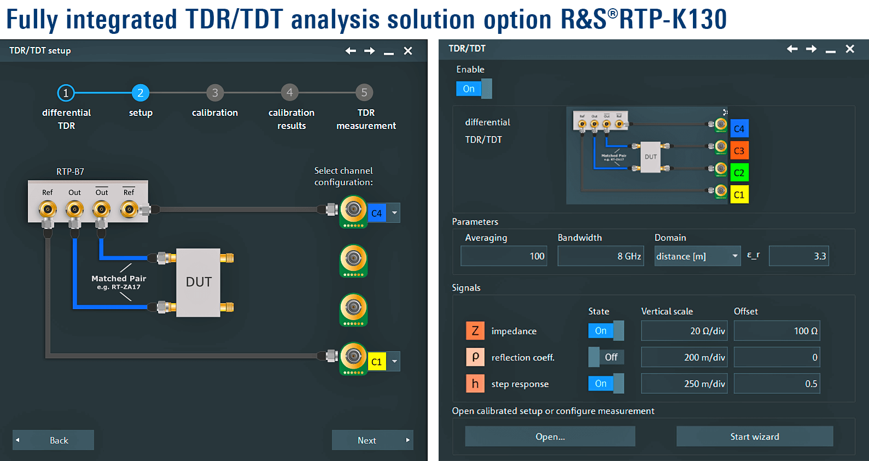Click the Z impedance signal icon
This screenshot has width=869, height=461.
click(475, 330)
